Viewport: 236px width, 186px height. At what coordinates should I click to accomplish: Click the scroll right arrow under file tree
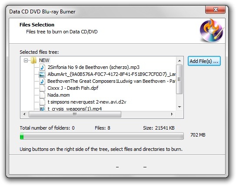coord(172,114)
